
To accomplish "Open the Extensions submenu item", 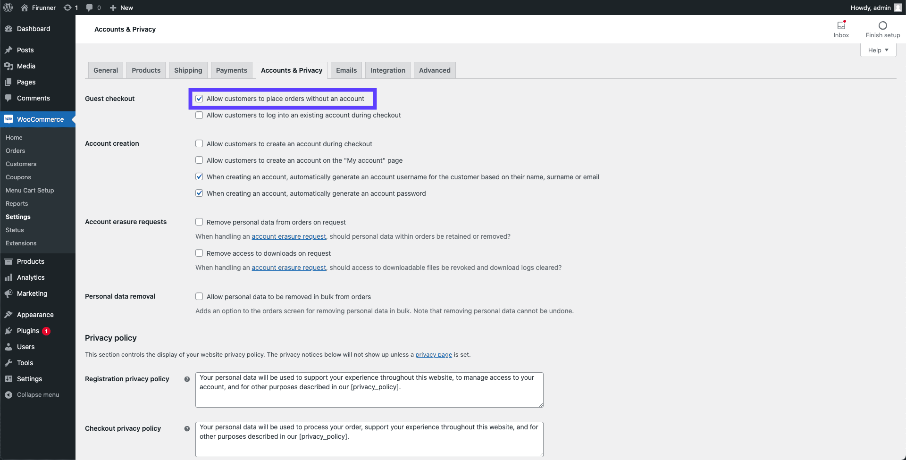I will (21, 243).
